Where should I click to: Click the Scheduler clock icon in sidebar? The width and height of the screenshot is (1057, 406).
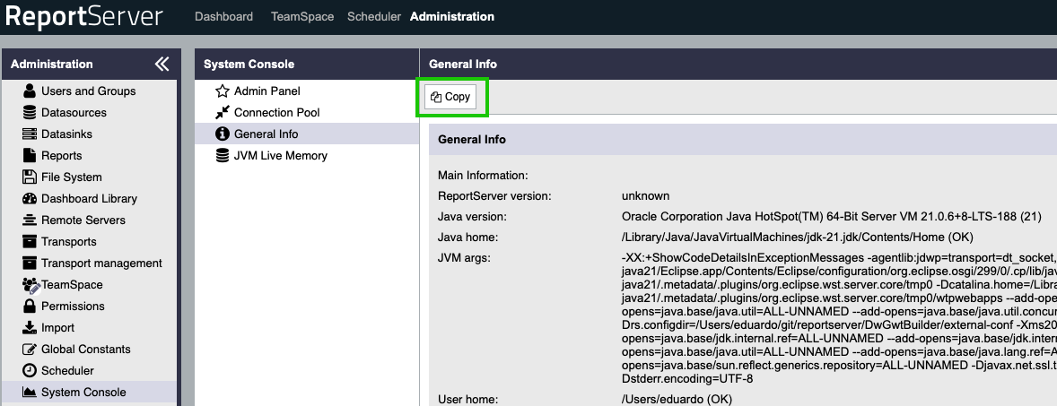[x=30, y=371]
